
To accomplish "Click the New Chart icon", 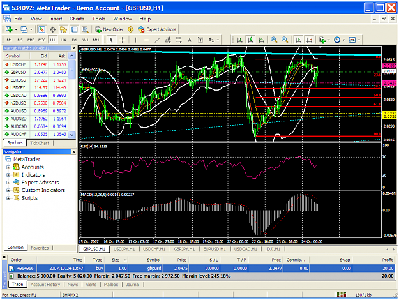I will [9, 29].
